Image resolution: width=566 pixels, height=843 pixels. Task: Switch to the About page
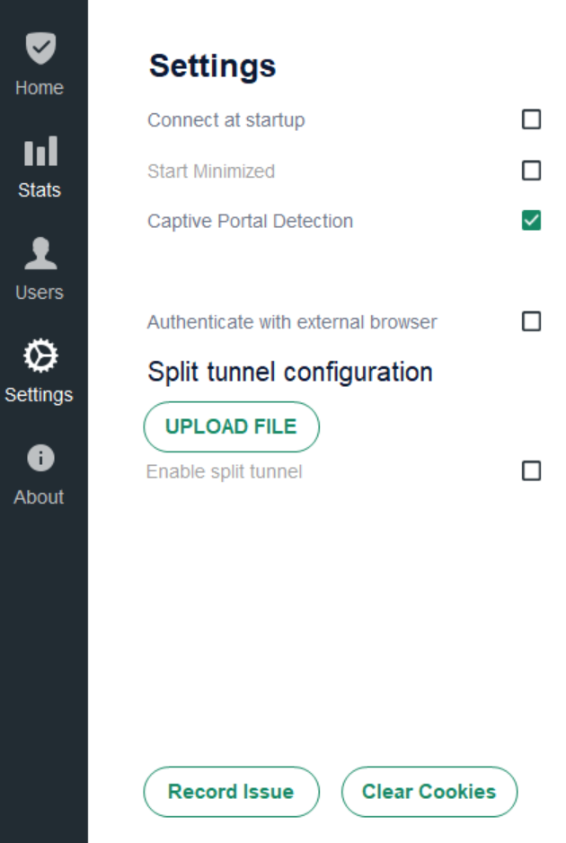40,496
